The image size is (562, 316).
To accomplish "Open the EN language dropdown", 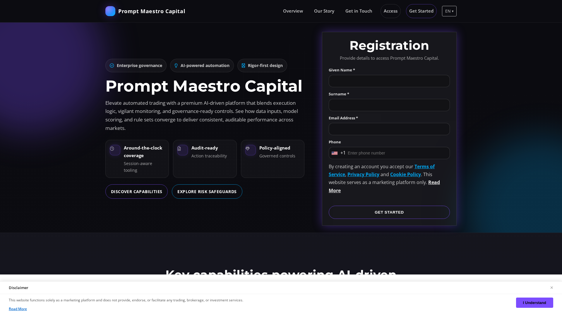I will pyautogui.click(x=449, y=11).
